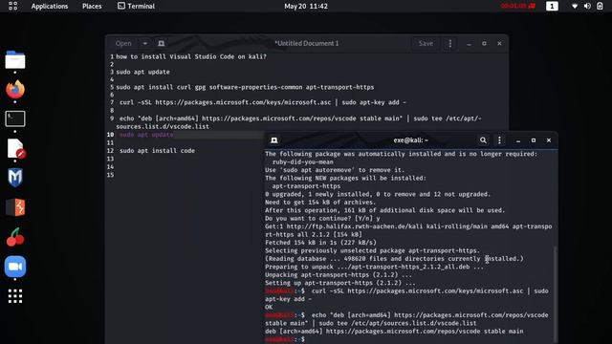Click 'Setting up apt-transport-https (2.1.2)' line

tap(340, 283)
